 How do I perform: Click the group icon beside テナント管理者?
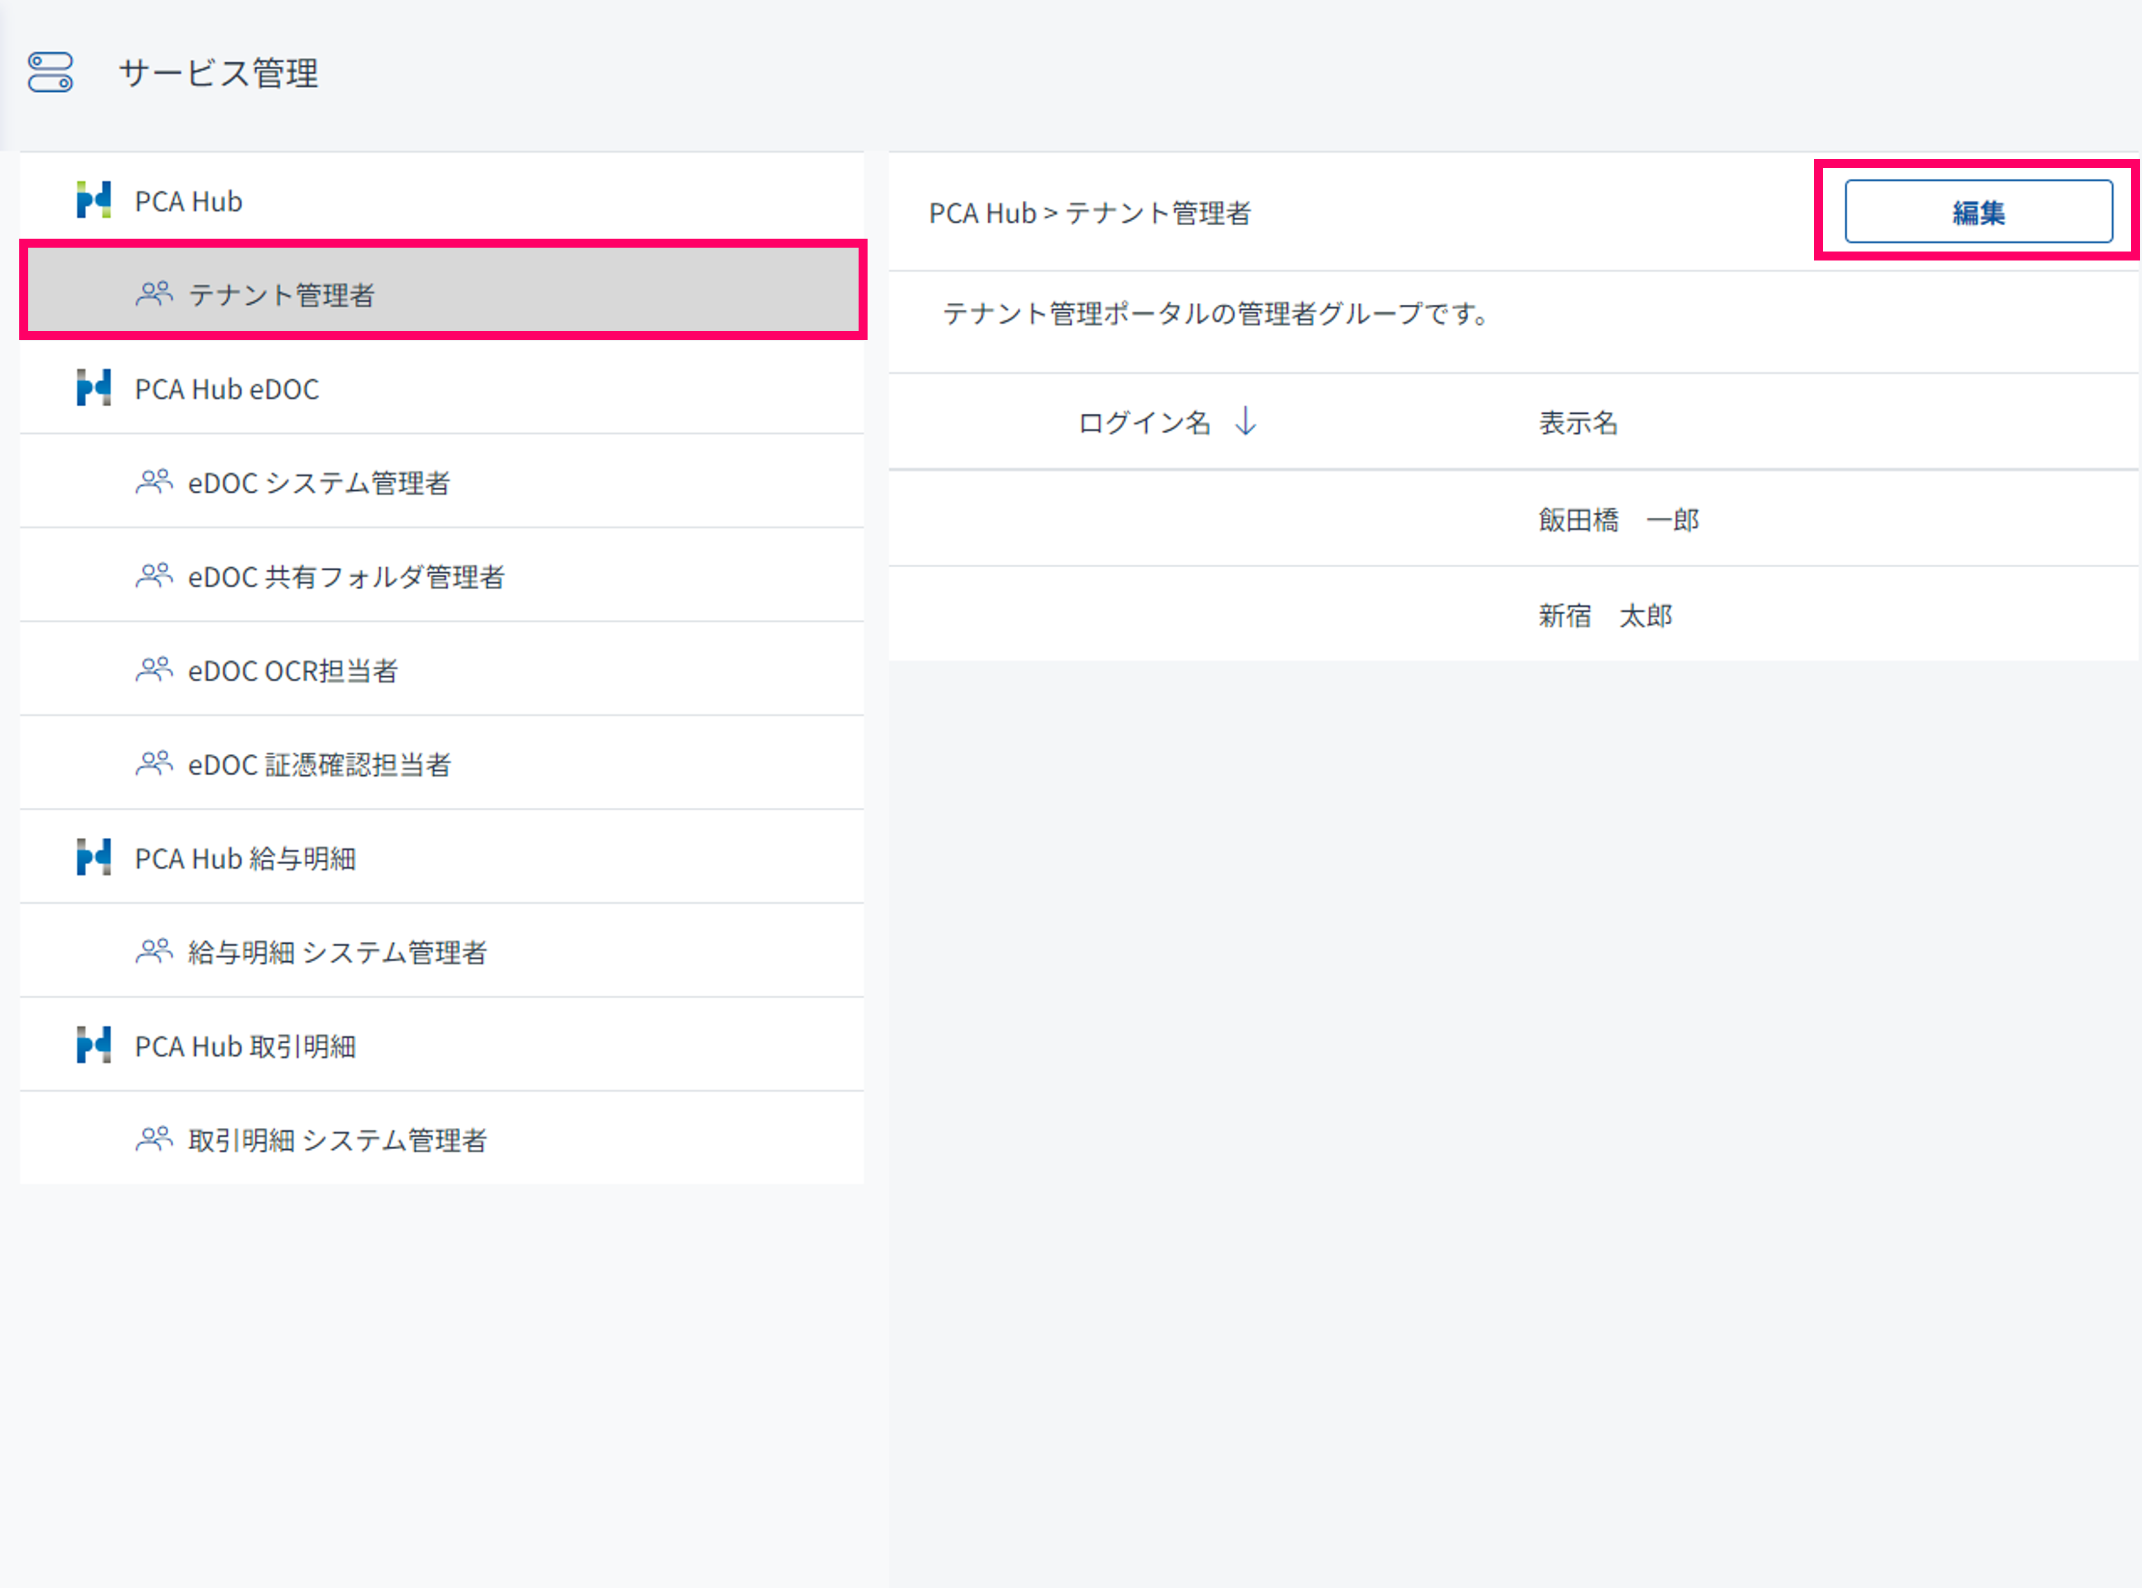[154, 294]
